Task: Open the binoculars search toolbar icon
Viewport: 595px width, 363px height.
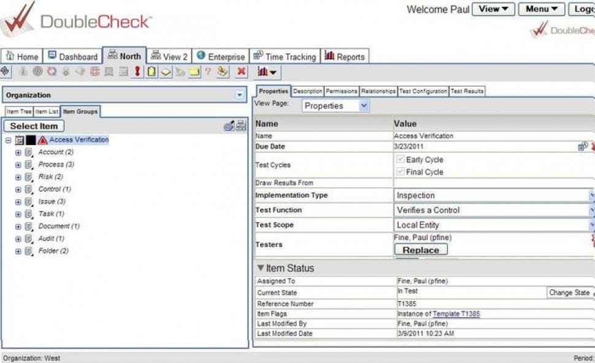Action: tap(222, 73)
